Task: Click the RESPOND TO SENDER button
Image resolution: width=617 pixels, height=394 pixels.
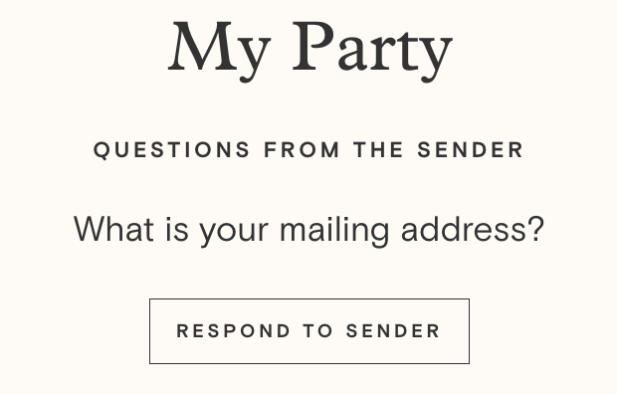Action: click(x=309, y=331)
